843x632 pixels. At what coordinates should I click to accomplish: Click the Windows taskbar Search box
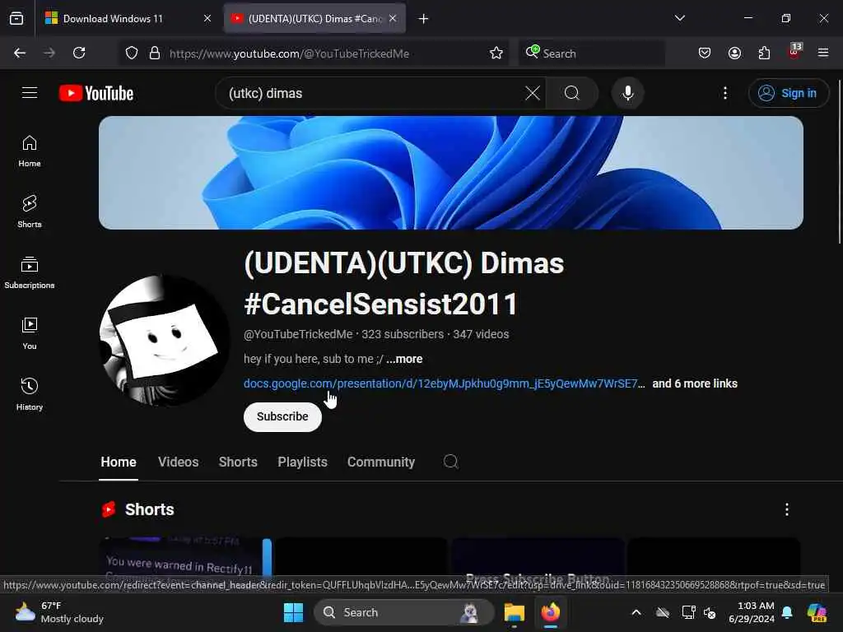[404, 612]
